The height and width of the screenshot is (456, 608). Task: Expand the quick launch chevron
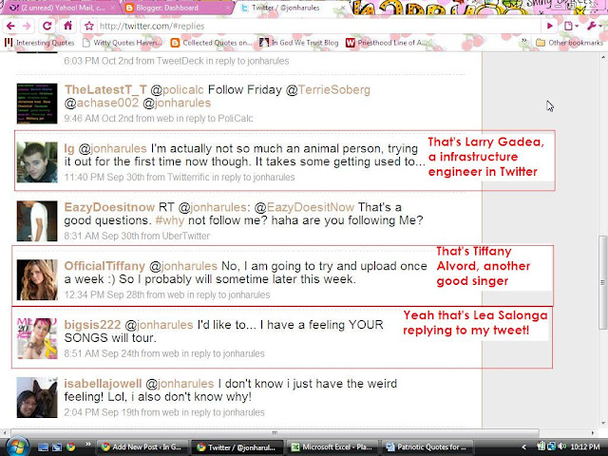click(87, 445)
